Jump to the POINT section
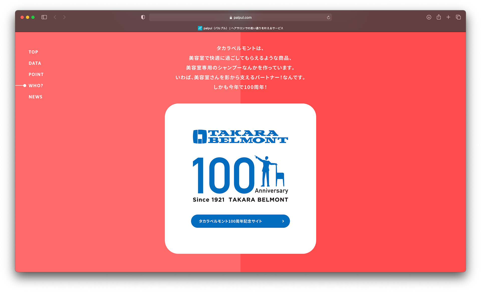Viewport: 481px width, 292px height. [36, 75]
